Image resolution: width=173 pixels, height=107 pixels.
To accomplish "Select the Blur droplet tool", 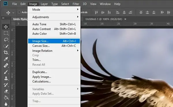I will pos(6,104).
